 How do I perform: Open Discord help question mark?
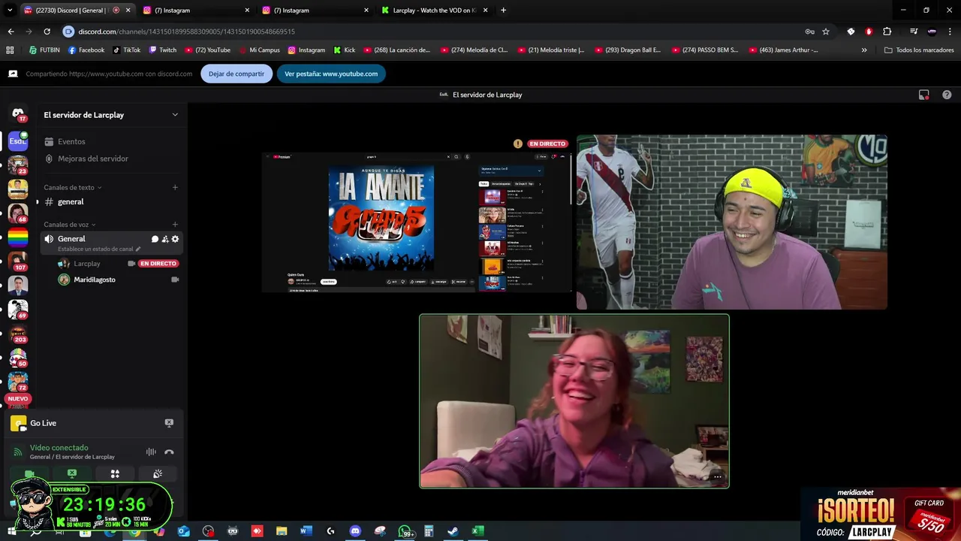(x=947, y=95)
